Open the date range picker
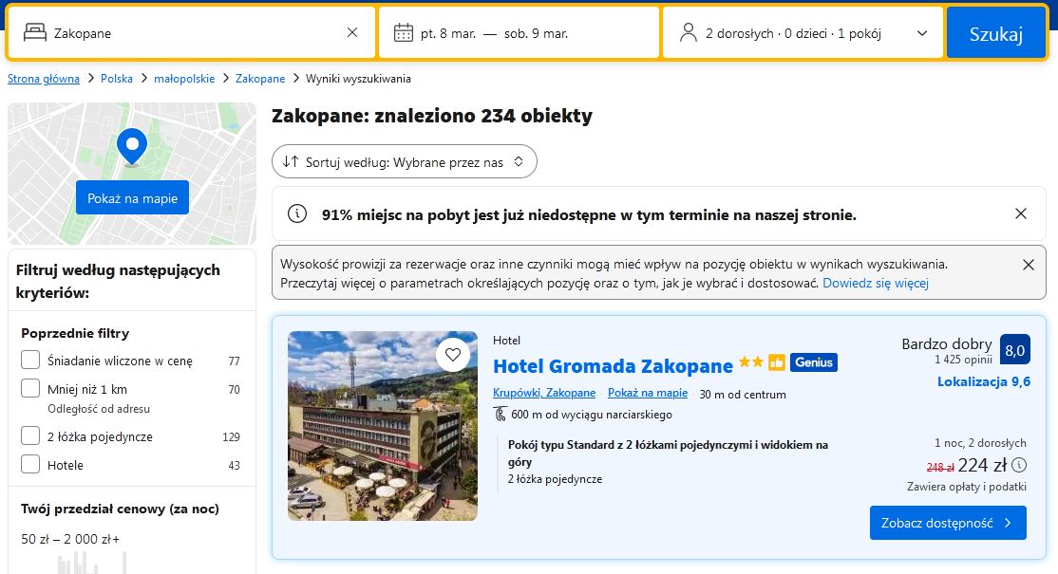This screenshot has width=1058, height=574. click(x=519, y=33)
